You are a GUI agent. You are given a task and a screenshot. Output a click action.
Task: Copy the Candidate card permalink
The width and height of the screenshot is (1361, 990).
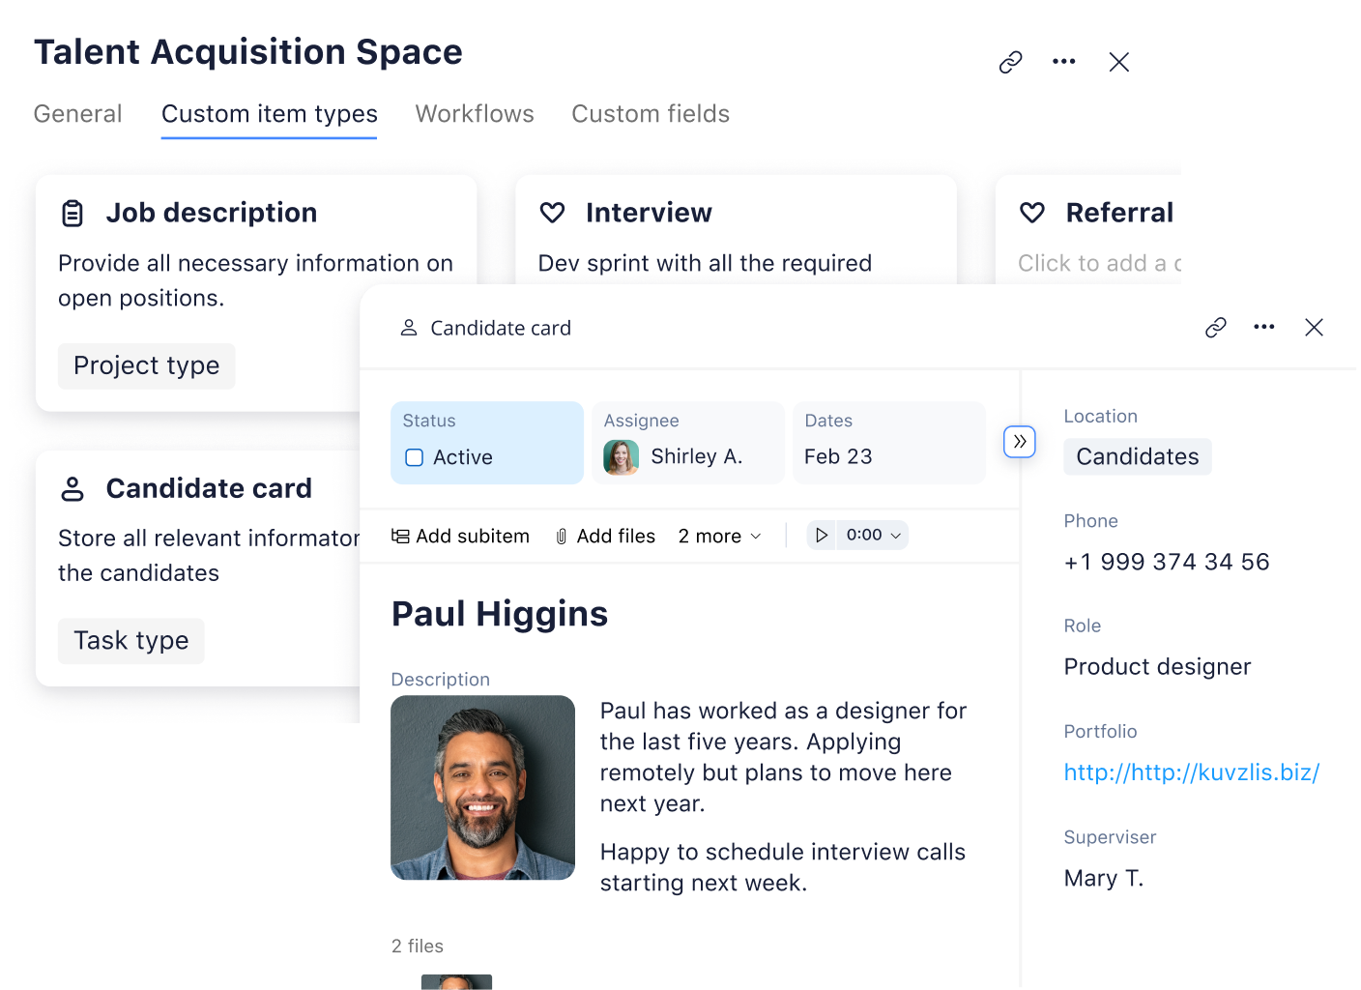pyautogui.click(x=1215, y=328)
